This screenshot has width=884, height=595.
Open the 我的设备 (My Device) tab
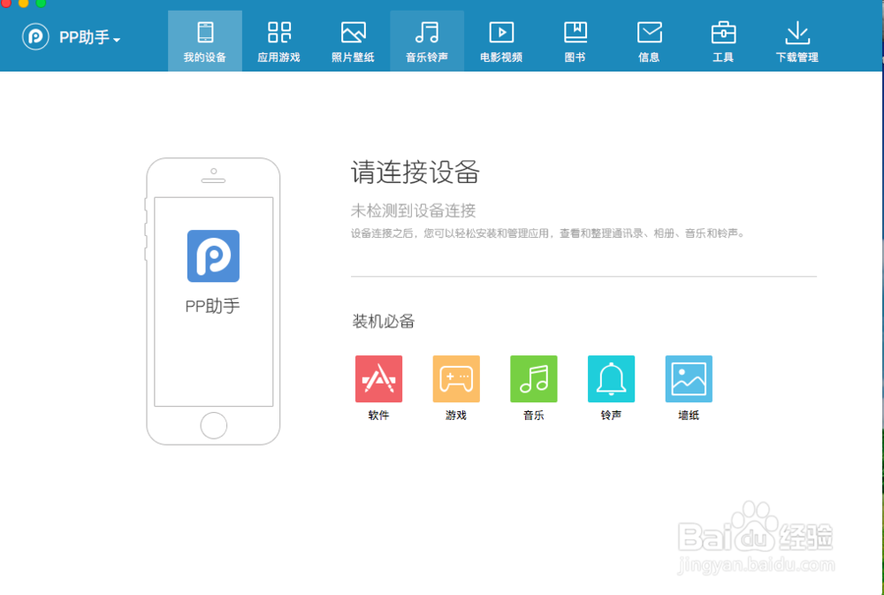205,42
